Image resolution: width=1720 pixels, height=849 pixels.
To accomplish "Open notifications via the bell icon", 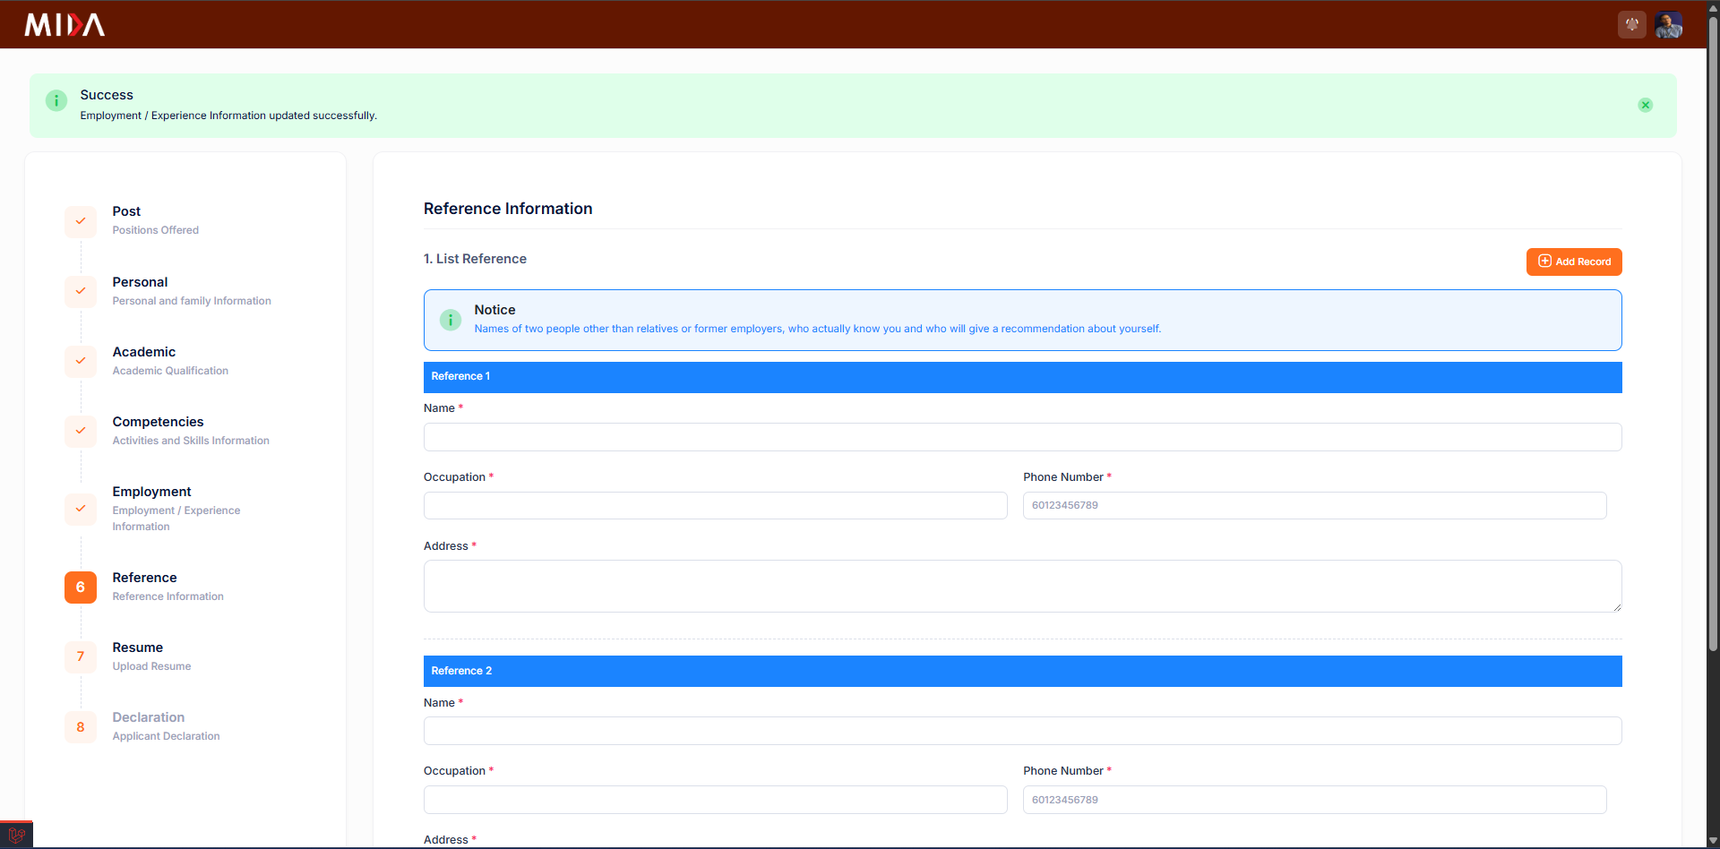I will coord(1631,24).
